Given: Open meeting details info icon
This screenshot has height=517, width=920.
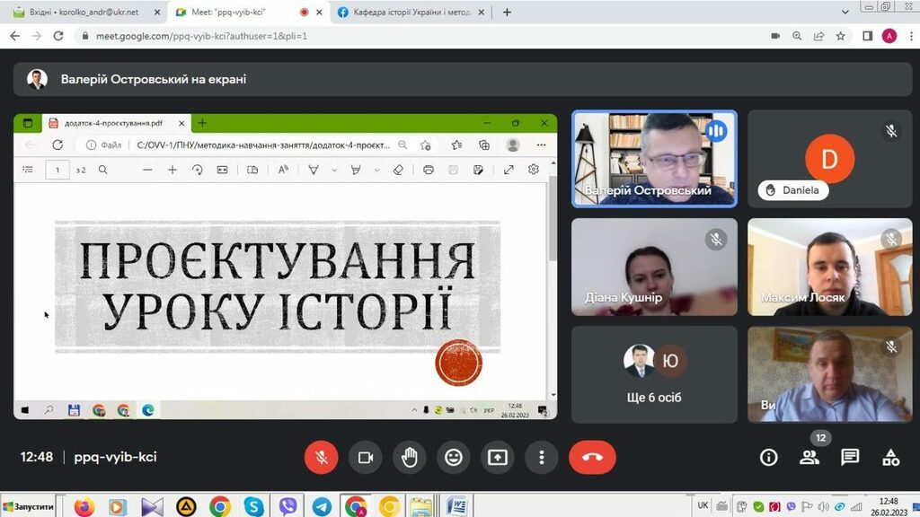Looking at the screenshot, I should pos(768,458).
